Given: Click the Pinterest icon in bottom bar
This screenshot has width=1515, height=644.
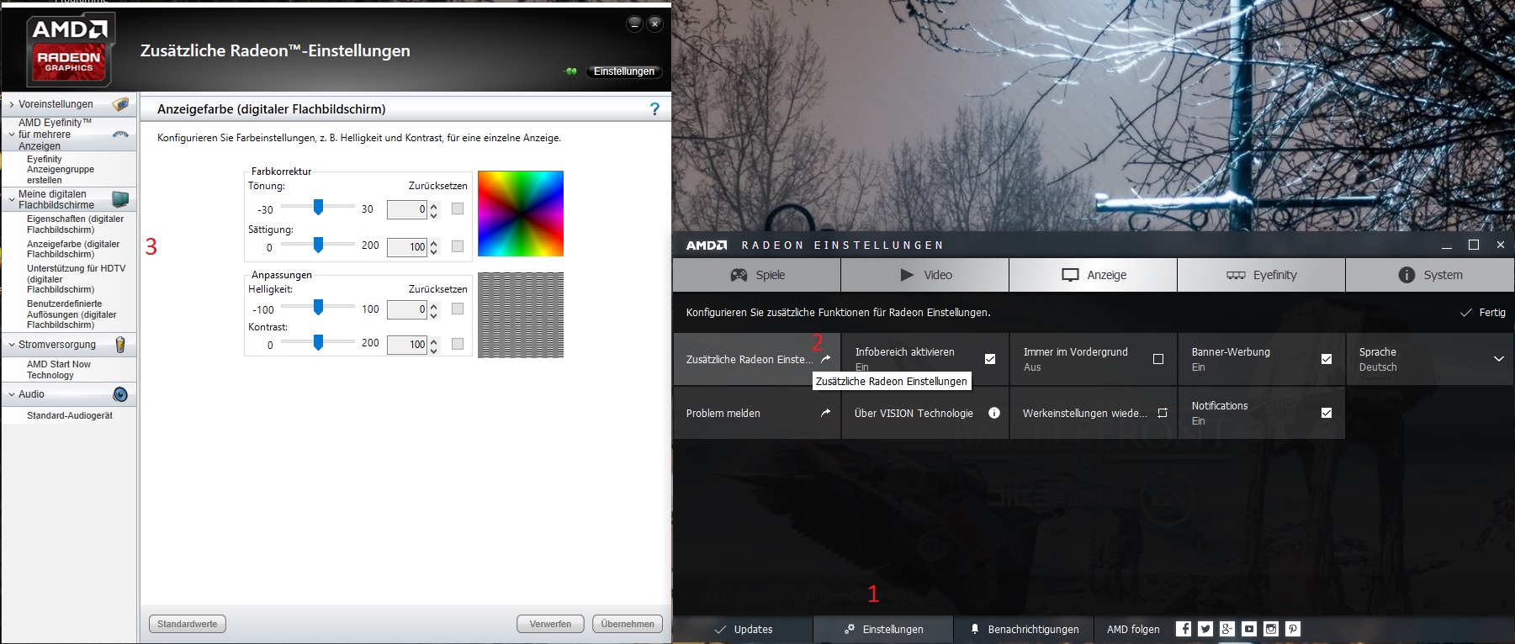Looking at the screenshot, I should [x=1293, y=629].
